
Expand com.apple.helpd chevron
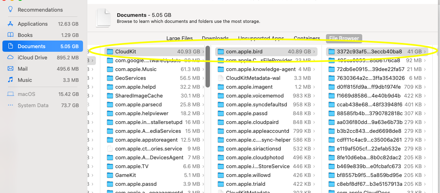pyautogui.click(x=203, y=87)
